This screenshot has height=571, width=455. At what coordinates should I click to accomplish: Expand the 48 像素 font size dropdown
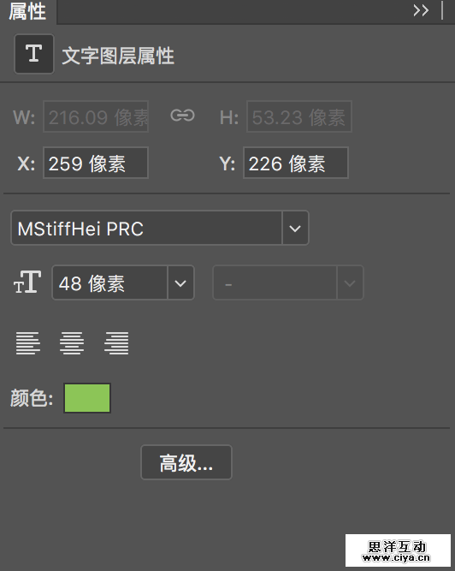click(x=180, y=283)
